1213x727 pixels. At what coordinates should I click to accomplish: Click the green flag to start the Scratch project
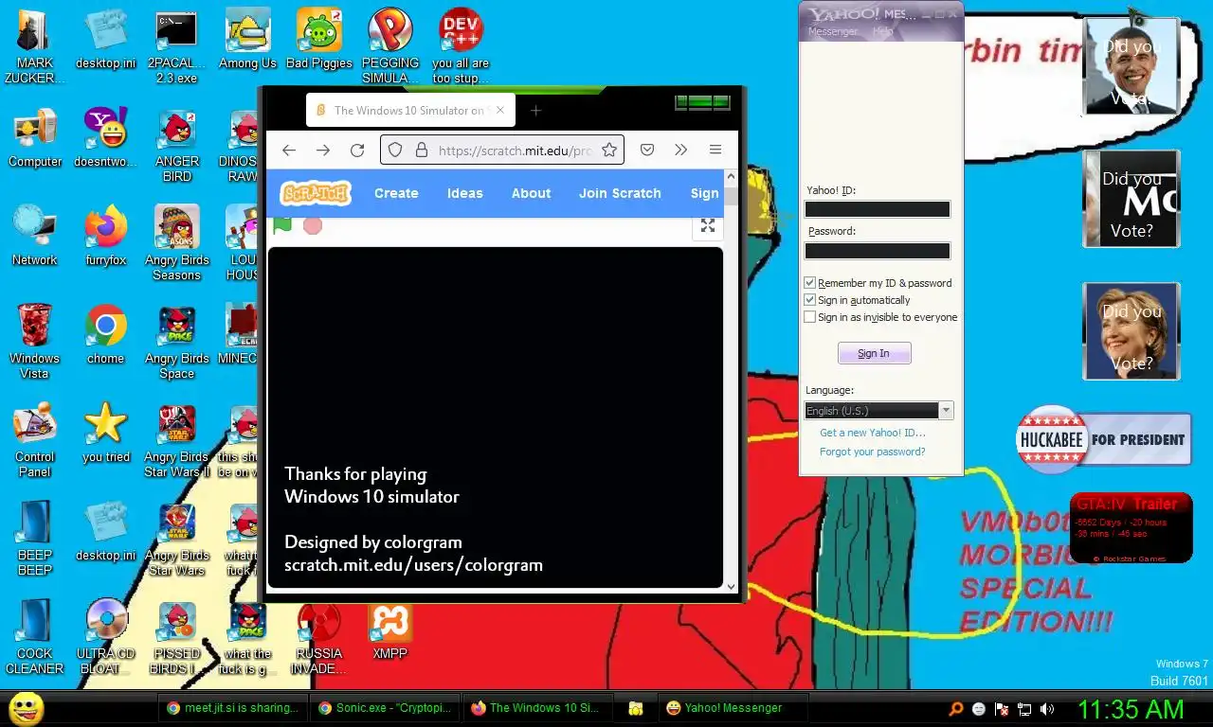point(282,224)
